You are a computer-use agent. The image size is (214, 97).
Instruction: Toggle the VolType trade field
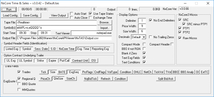click(112, 72)
